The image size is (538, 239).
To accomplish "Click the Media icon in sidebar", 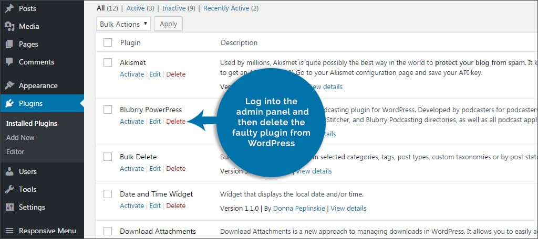I will click(x=9, y=26).
